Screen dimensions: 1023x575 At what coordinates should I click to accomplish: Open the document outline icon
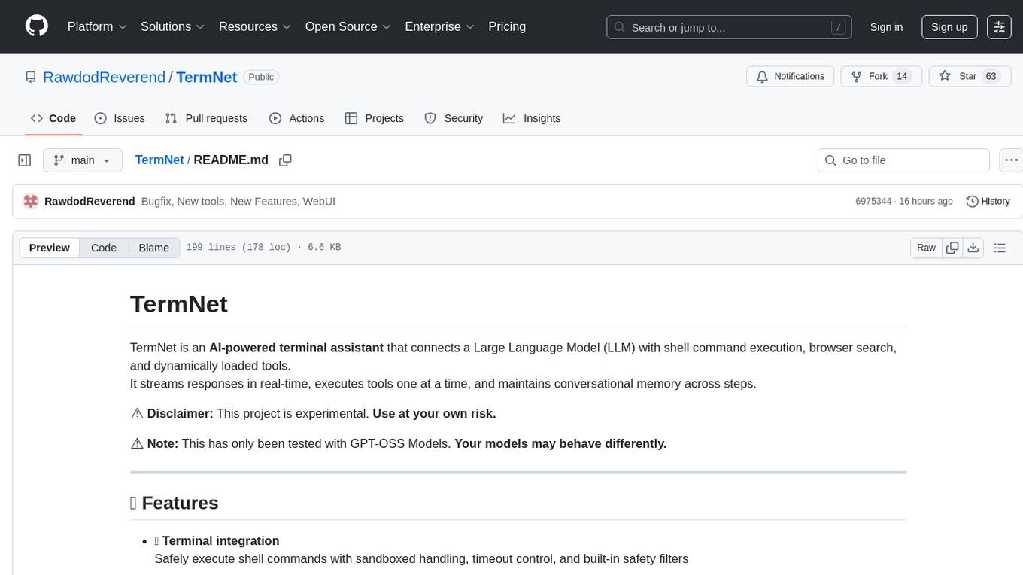coord(1000,248)
